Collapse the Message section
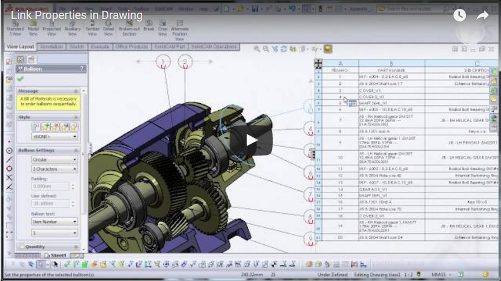The height and width of the screenshot is (281, 501). (76, 91)
